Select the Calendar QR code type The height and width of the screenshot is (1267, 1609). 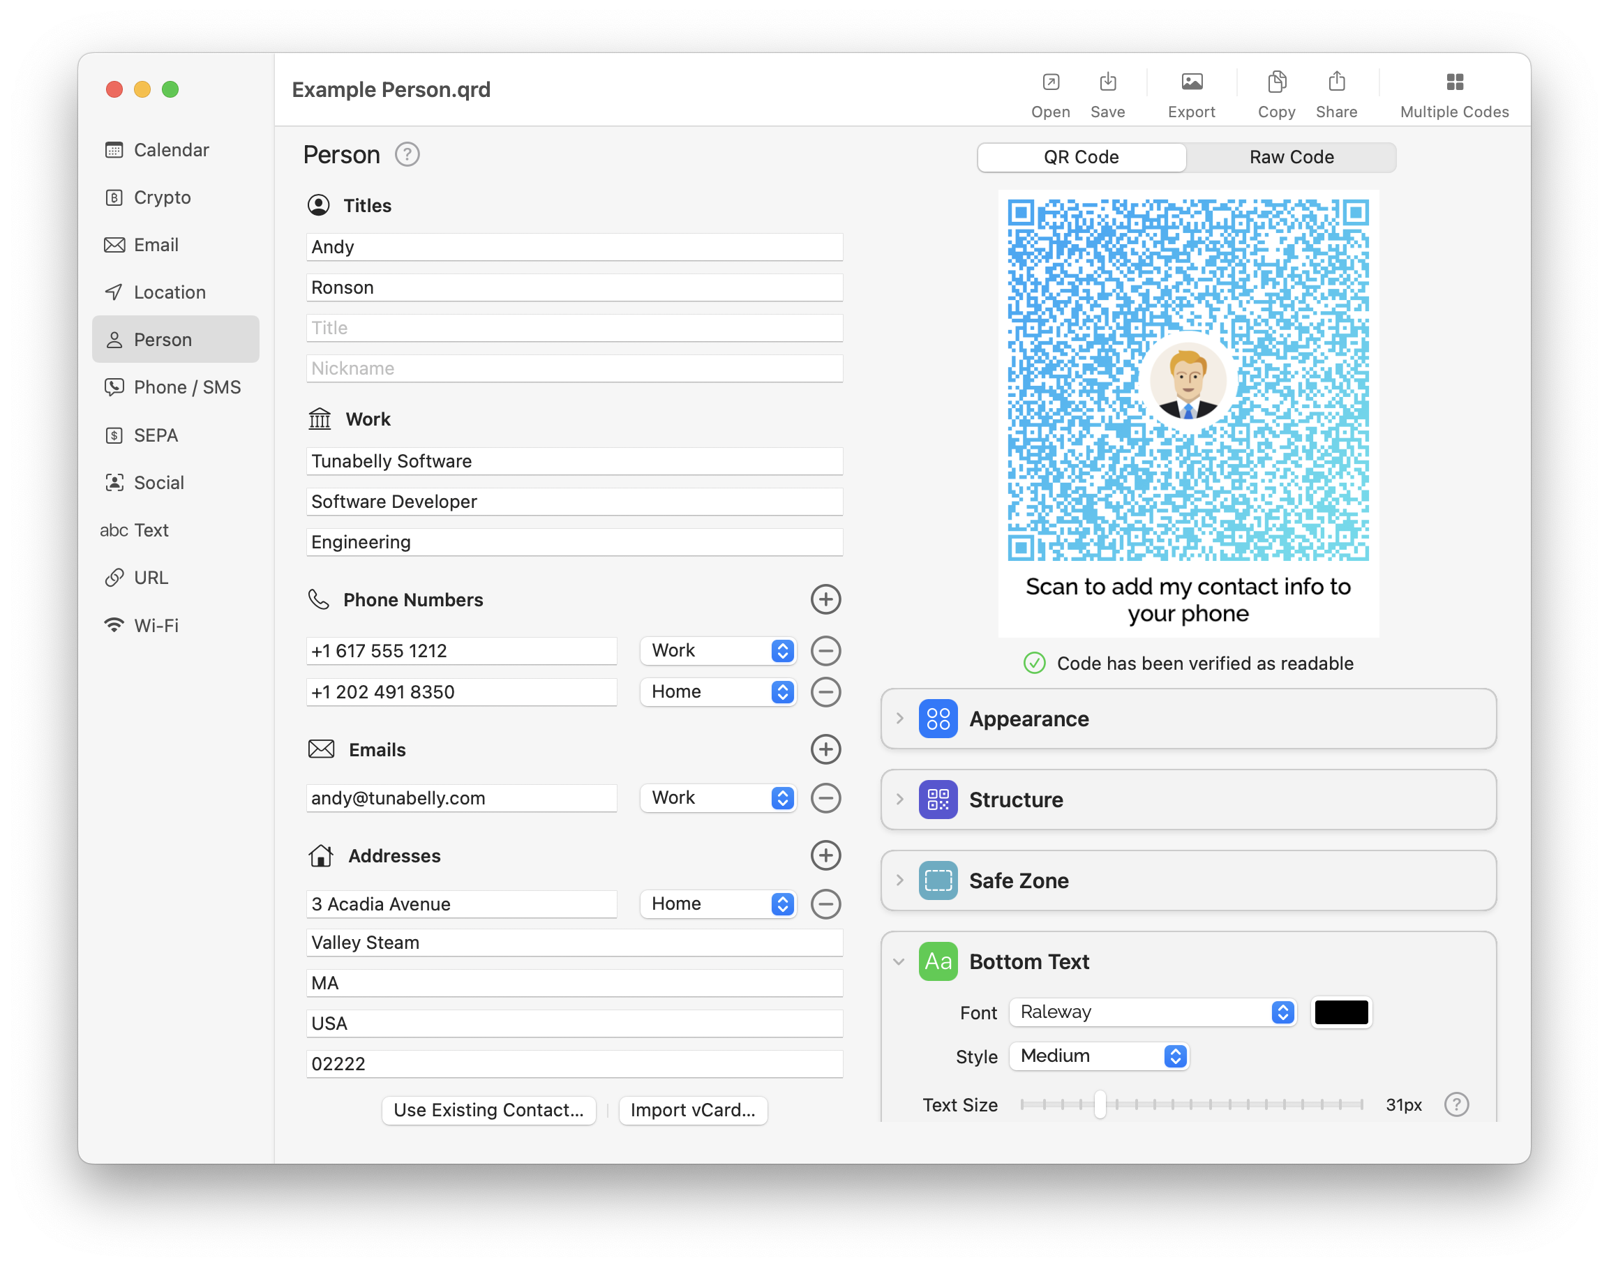[171, 149]
